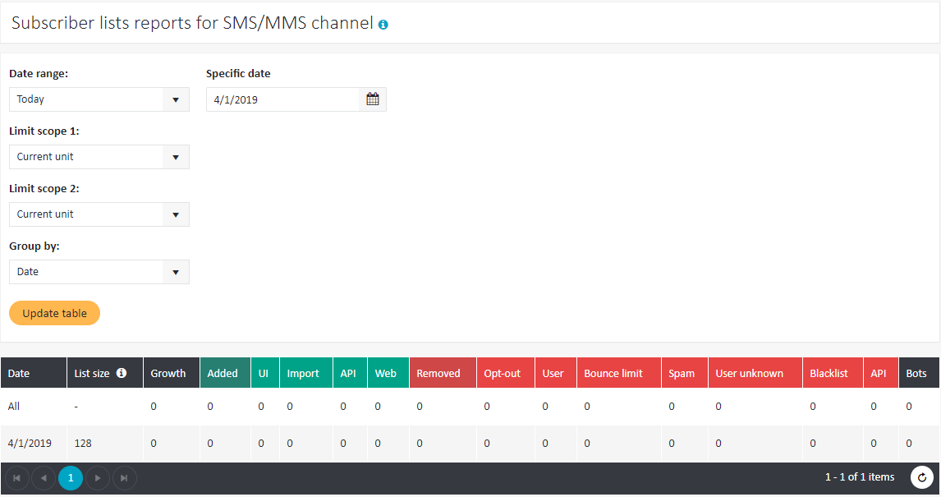Click the info icon beside page title

coord(383,25)
